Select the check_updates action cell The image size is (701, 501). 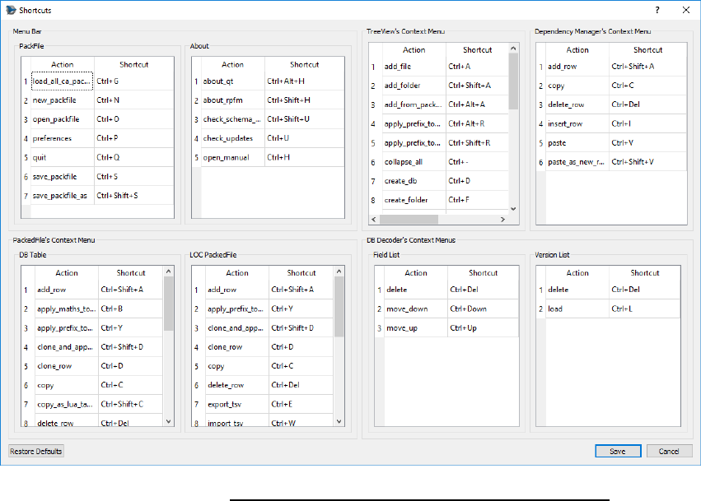pyautogui.click(x=233, y=138)
